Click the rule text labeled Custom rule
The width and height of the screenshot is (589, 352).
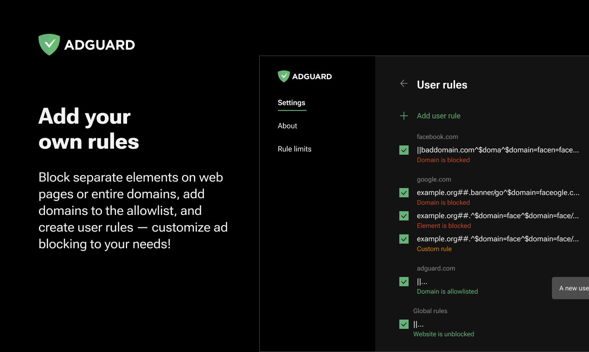coord(498,239)
